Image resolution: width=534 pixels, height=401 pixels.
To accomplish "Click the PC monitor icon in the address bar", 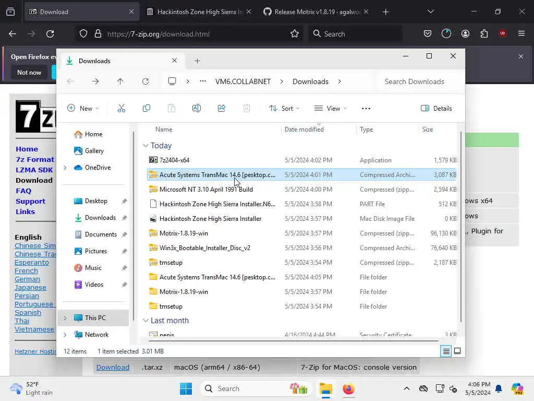I will [x=172, y=81].
